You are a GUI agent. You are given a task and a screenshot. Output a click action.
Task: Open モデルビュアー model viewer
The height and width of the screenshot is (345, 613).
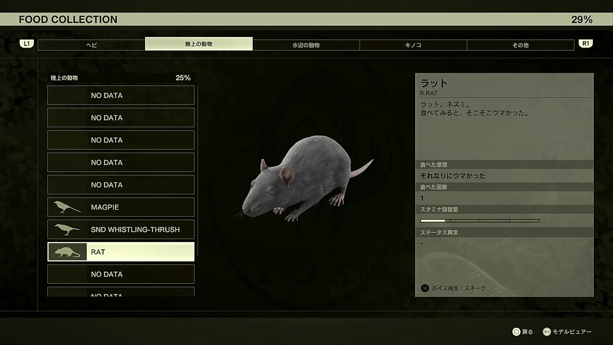pos(572,332)
